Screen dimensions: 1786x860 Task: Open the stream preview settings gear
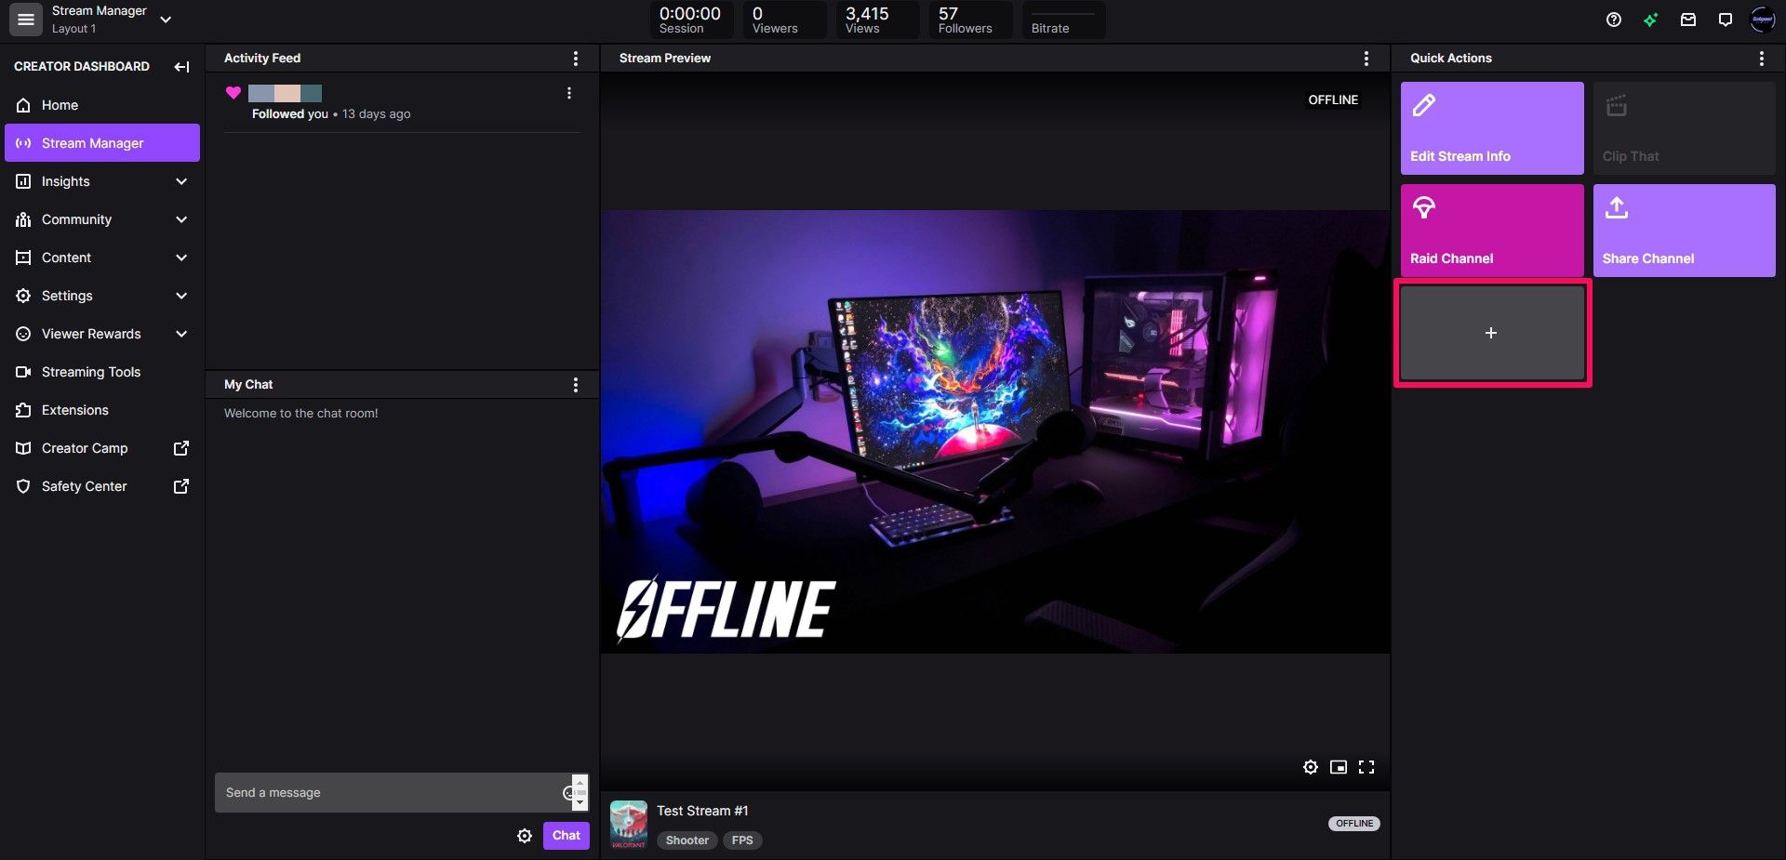pos(1311,767)
